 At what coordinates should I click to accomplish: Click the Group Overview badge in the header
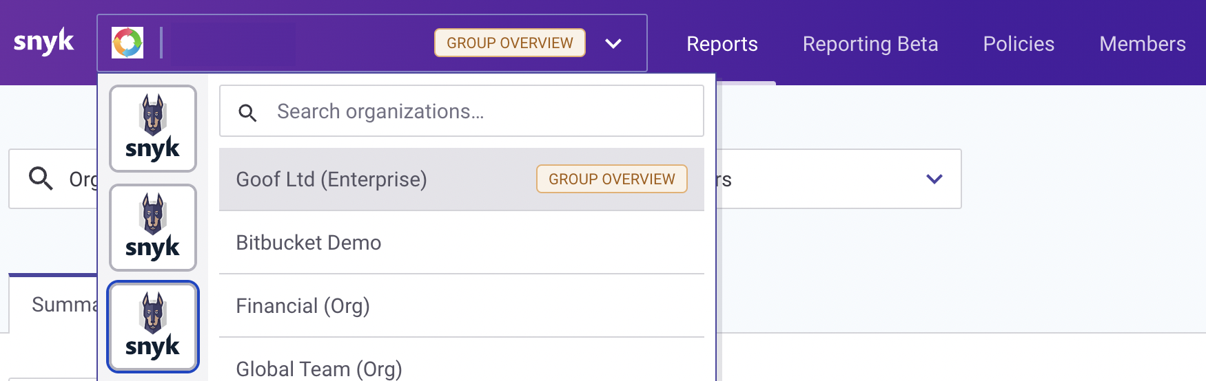[x=510, y=43]
